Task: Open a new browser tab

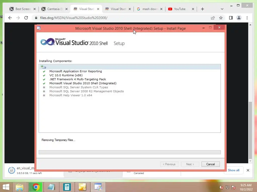Action: [203, 9]
